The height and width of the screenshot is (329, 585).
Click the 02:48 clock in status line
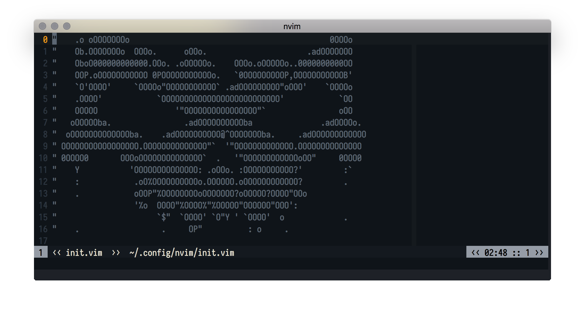point(496,253)
